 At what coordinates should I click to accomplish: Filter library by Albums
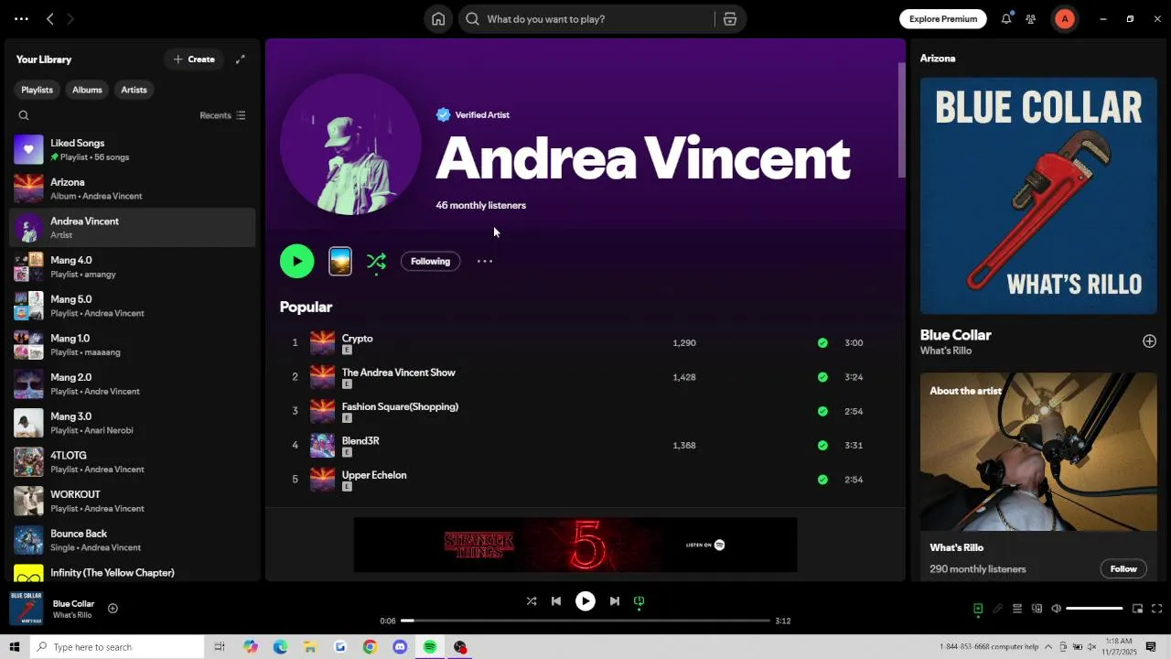[x=87, y=90]
